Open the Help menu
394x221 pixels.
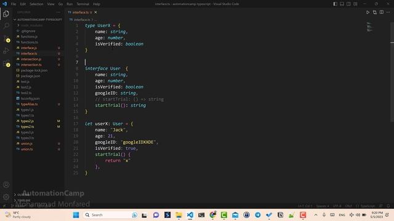[97, 4]
